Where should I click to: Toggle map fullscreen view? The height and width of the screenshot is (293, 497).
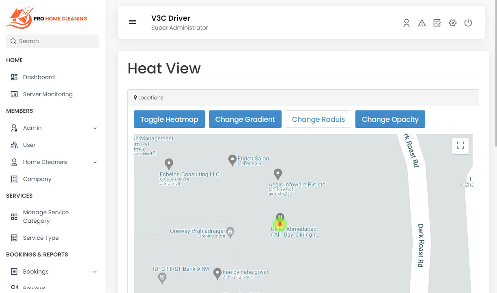460,146
